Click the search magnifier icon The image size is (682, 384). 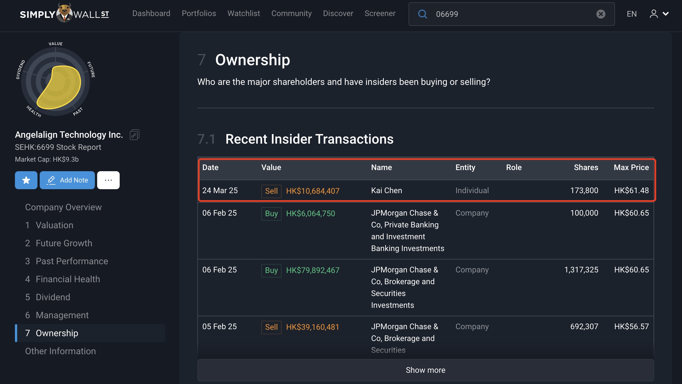pyautogui.click(x=422, y=14)
